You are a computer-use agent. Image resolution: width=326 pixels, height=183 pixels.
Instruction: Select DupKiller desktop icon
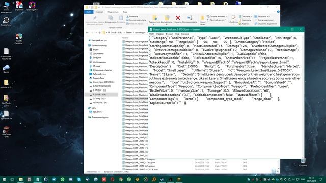click(x=19, y=6)
